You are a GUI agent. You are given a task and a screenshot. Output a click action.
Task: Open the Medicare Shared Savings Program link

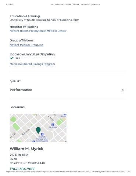[x=32, y=64]
